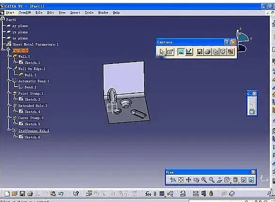275x202 pixels.
Task: Select the Pan tool in View toolbar
Action: pyautogui.click(x=188, y=180)
